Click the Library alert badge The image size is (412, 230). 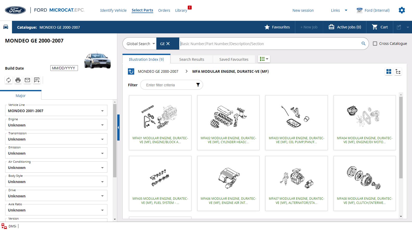[190, 8]
